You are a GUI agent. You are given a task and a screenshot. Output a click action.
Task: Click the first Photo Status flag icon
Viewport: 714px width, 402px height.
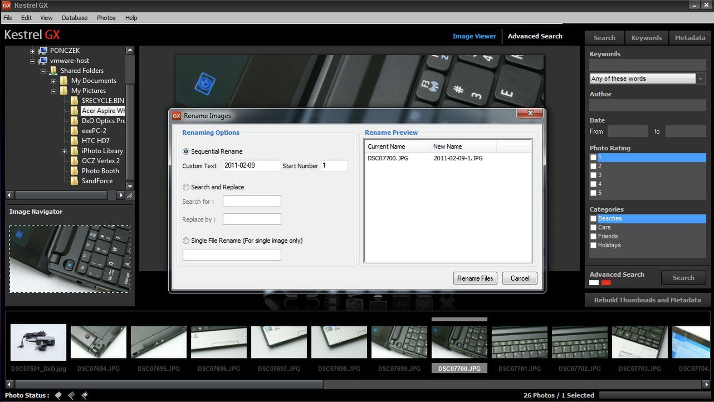tap(58, 395)
